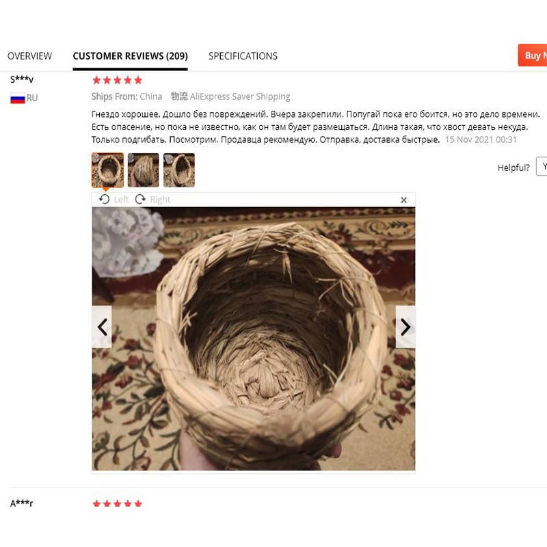The height and width of the screenshot is (547, 547).
Task: Click reviewer name A***r
Action: click(21, 503)
